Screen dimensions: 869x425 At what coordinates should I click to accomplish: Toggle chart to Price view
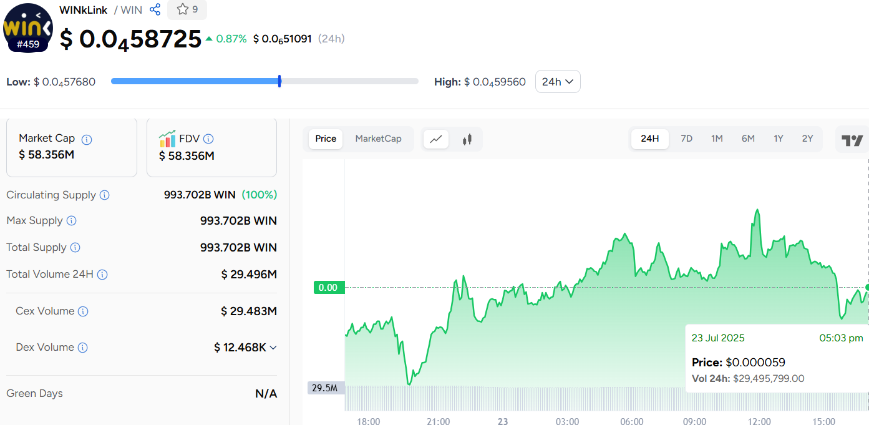326,139
